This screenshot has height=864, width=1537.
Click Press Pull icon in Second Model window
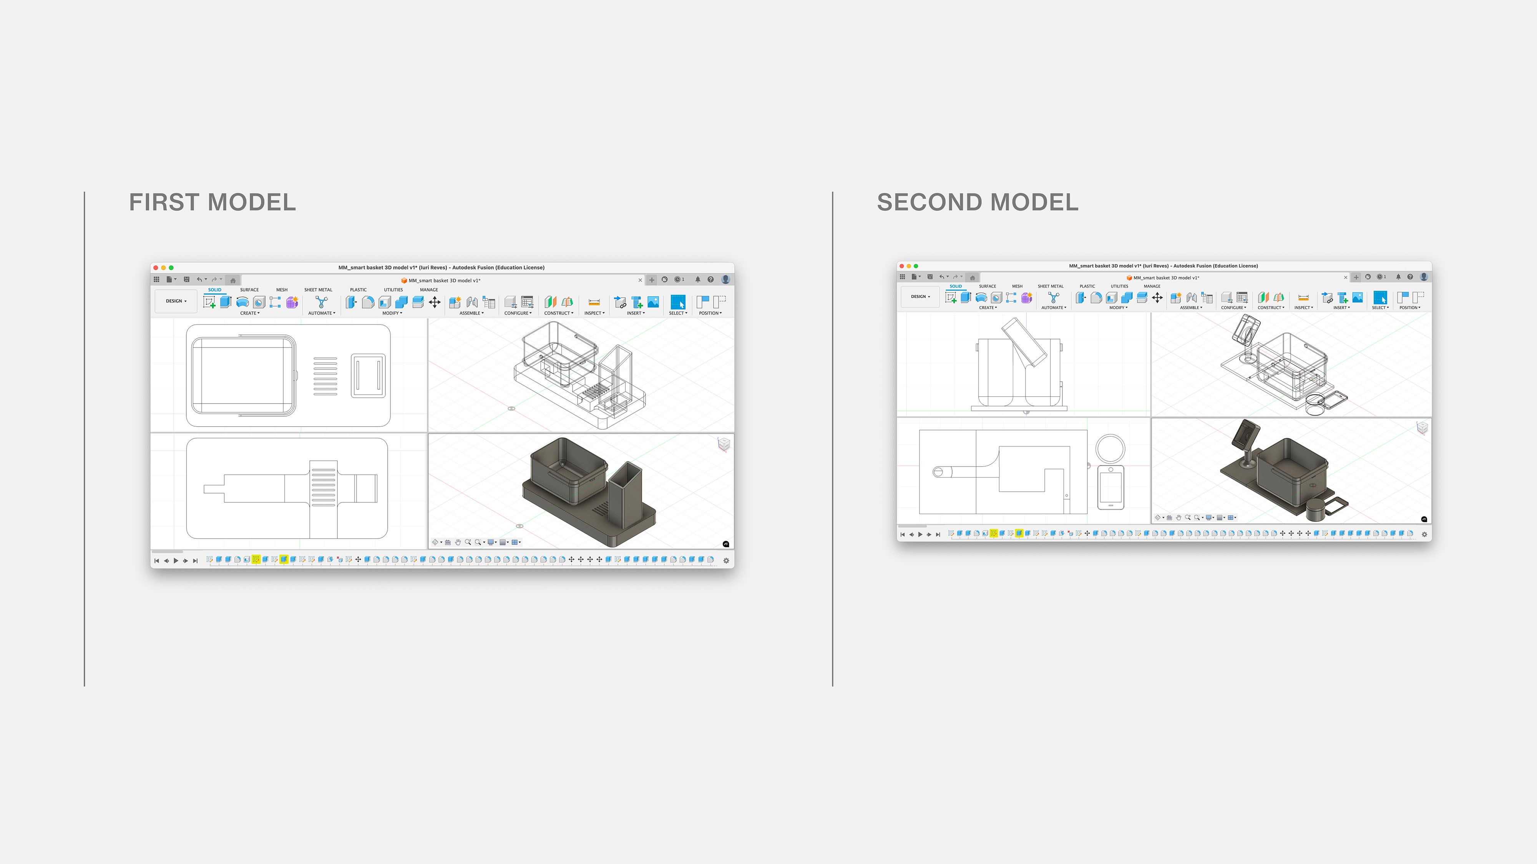pyautogui.click(x=1081, y=298)
